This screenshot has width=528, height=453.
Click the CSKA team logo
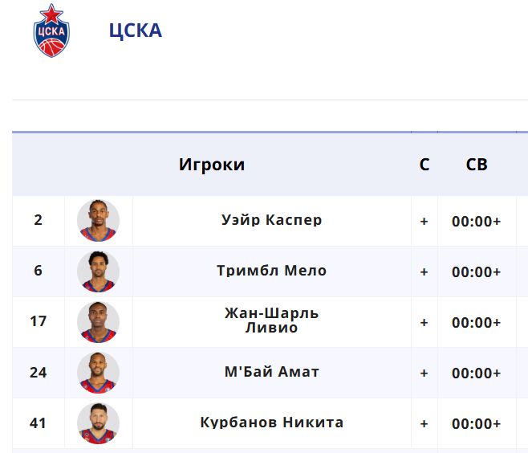(51, 31)
